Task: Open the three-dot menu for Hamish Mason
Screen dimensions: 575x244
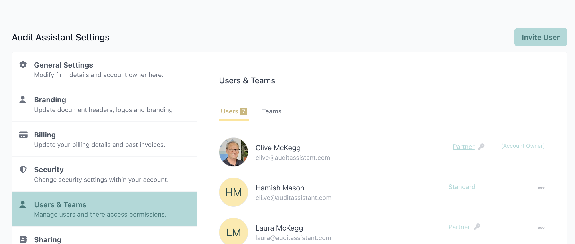Action: tap(541, 188)
